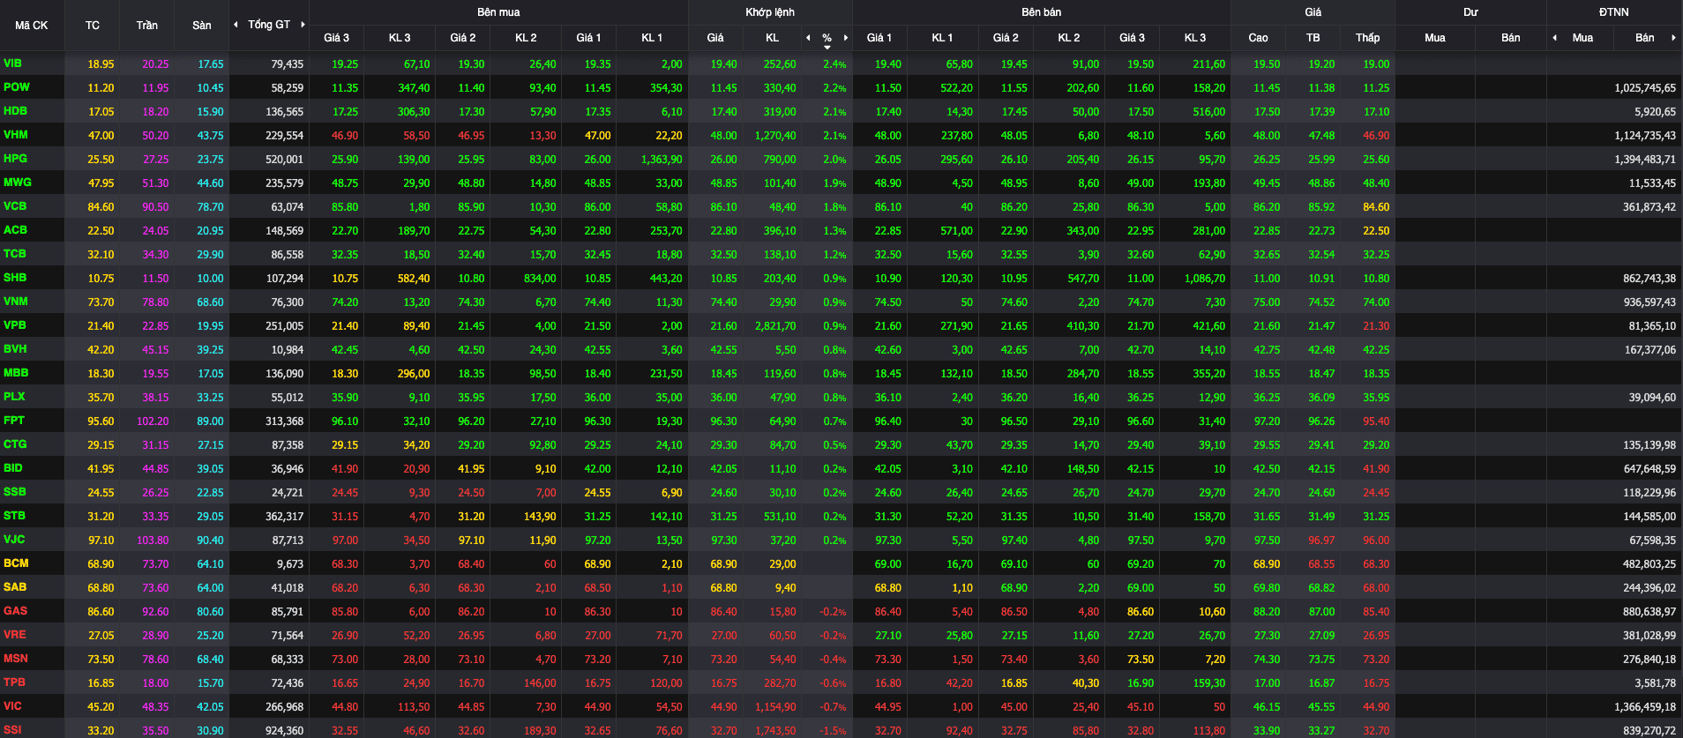Click the right arrow beside ĐTNN Bán header

click(x=1673, y=38)
